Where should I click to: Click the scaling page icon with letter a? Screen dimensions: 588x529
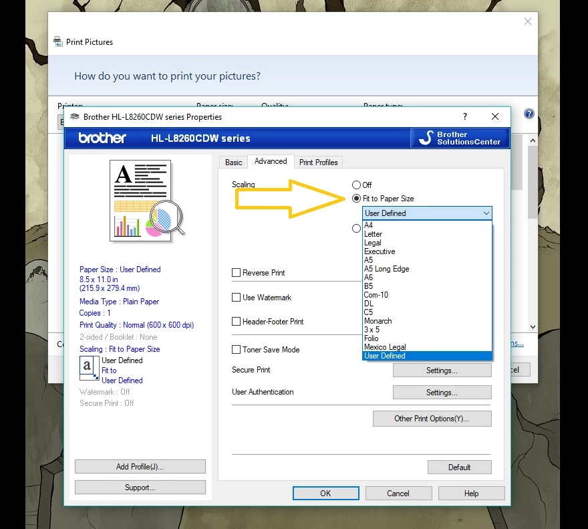coord(89,368)
